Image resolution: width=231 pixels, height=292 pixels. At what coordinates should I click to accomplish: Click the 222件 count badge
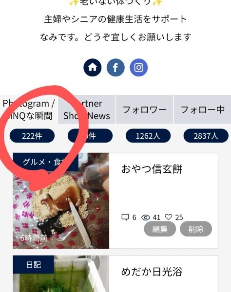32,136
